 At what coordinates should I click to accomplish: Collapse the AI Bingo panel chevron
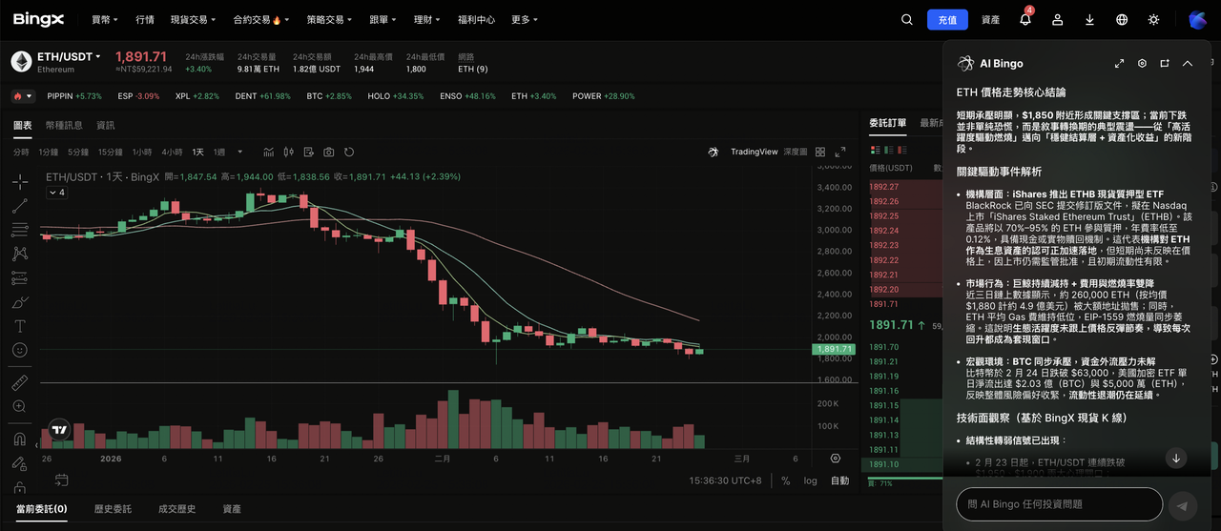click(x=1188, y=63)
